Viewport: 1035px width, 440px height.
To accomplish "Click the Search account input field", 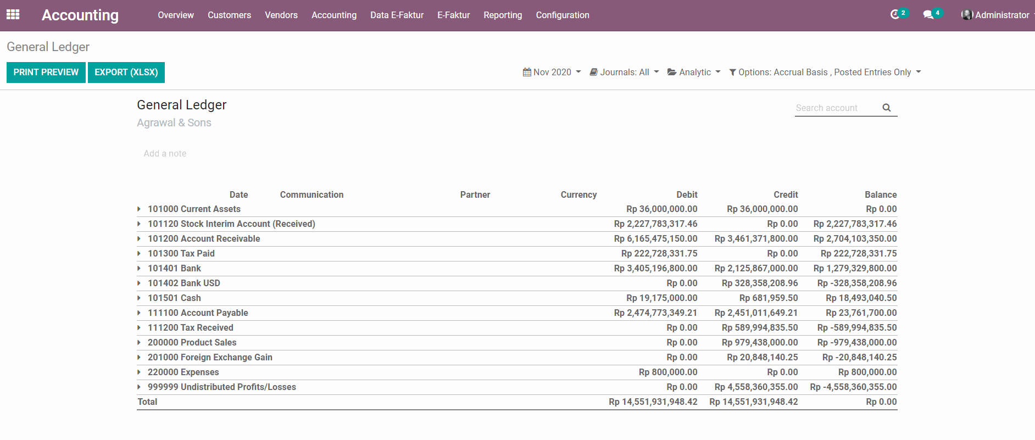I will click(x=835, y=108).
